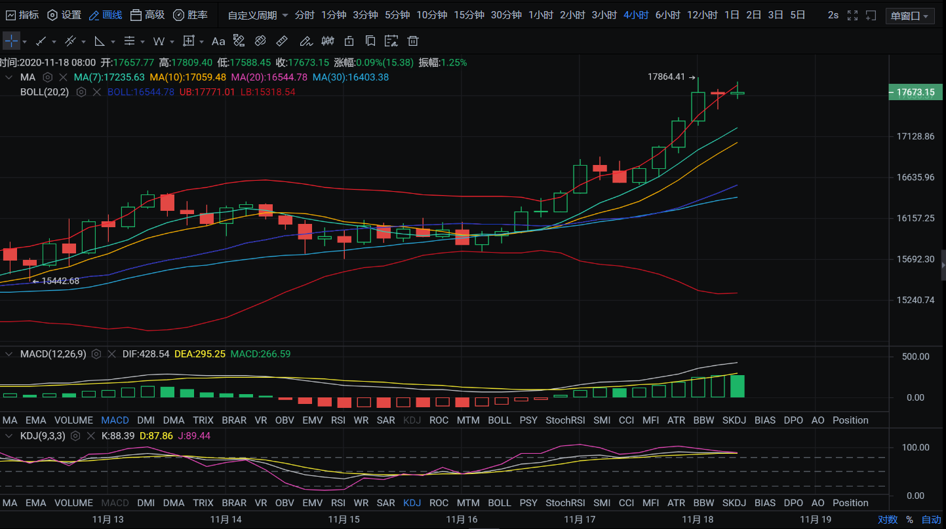This screenshot has height=529, width=946.
Task: Select the freehand pencil drawing tool
Action: coord(305,41)
